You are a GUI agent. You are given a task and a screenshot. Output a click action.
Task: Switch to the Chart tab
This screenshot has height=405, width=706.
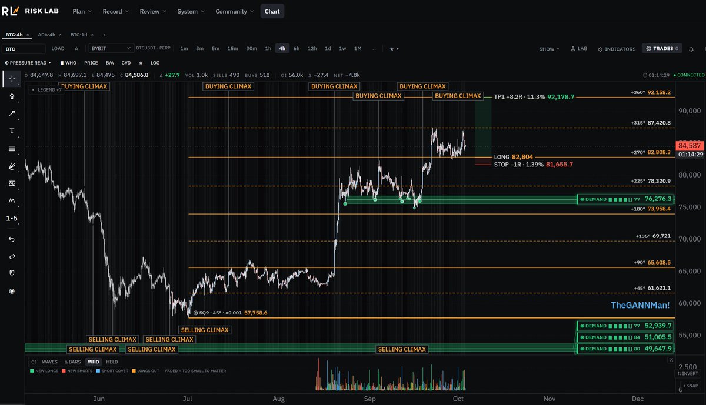click(272, 11)
